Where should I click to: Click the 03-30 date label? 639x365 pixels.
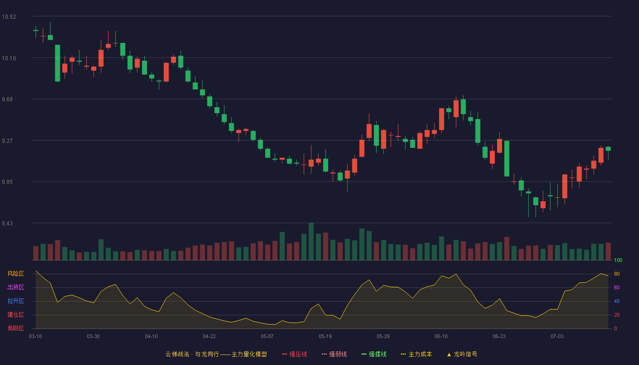93,336
